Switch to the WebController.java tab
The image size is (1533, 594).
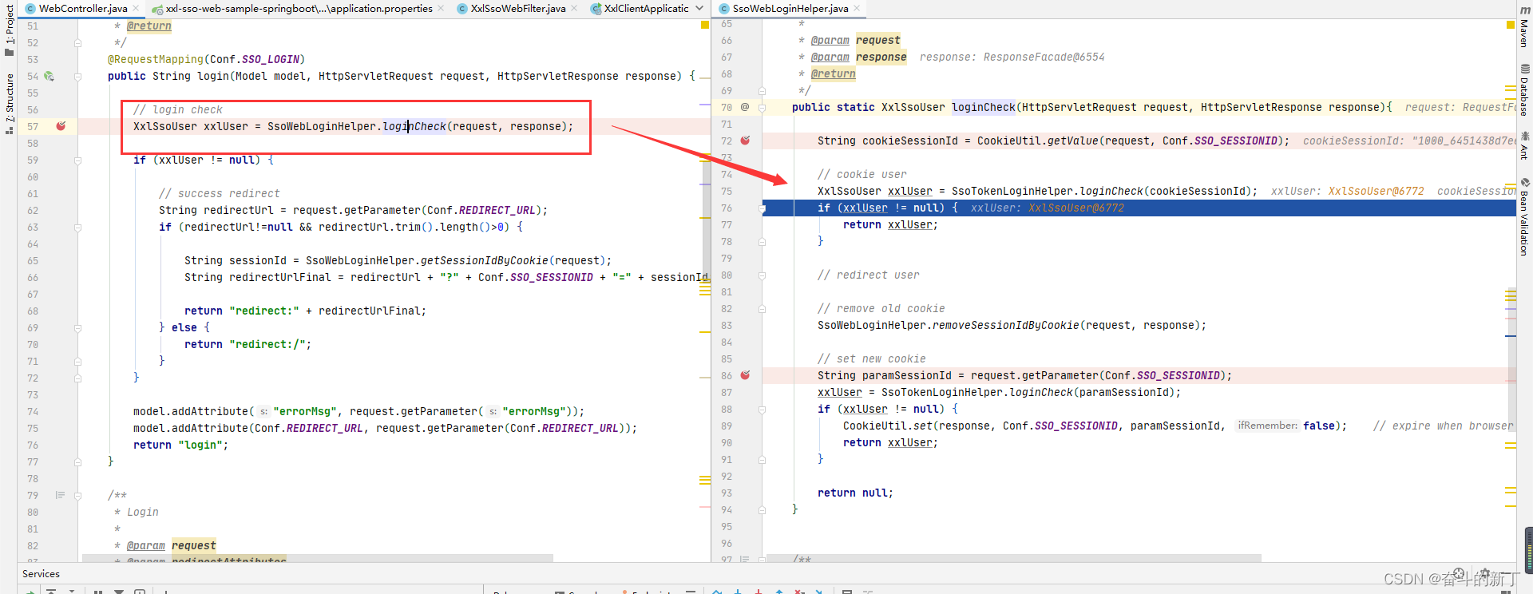click(x=83, y=9)
